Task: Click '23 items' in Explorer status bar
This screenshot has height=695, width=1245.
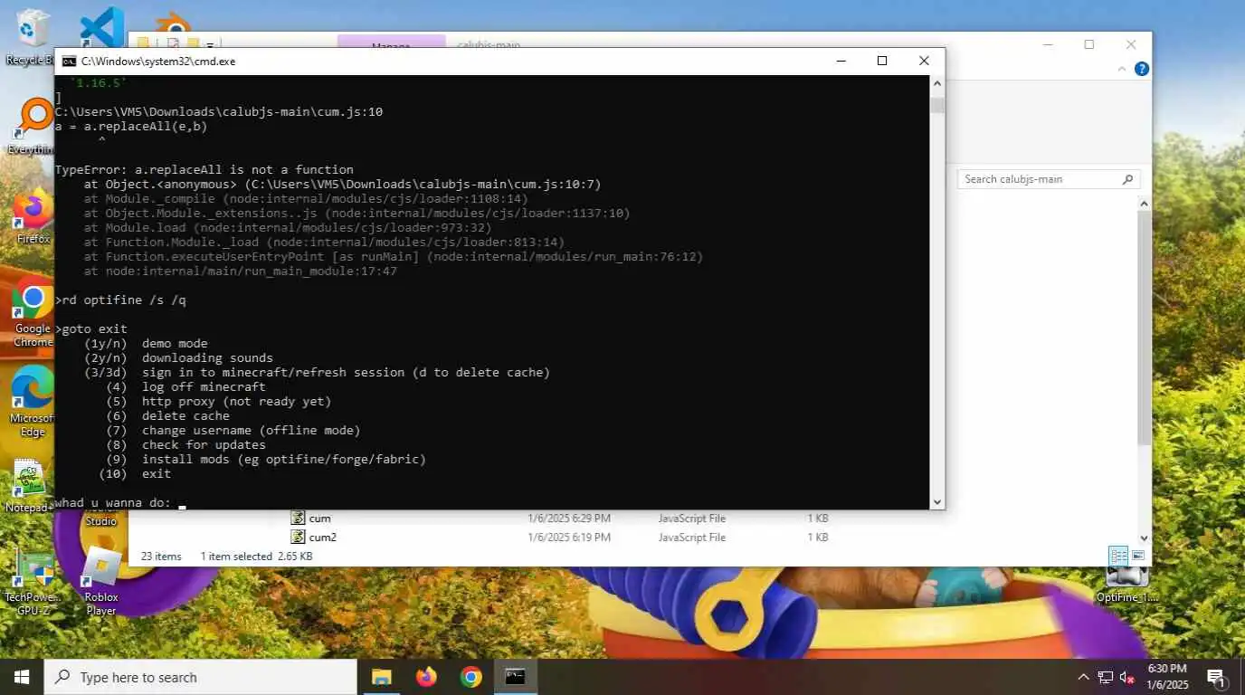Action: [x=161, y=557]
